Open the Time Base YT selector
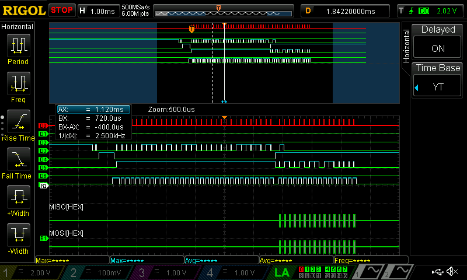This screenshot has width=467, height=280. tap(437, 86)
